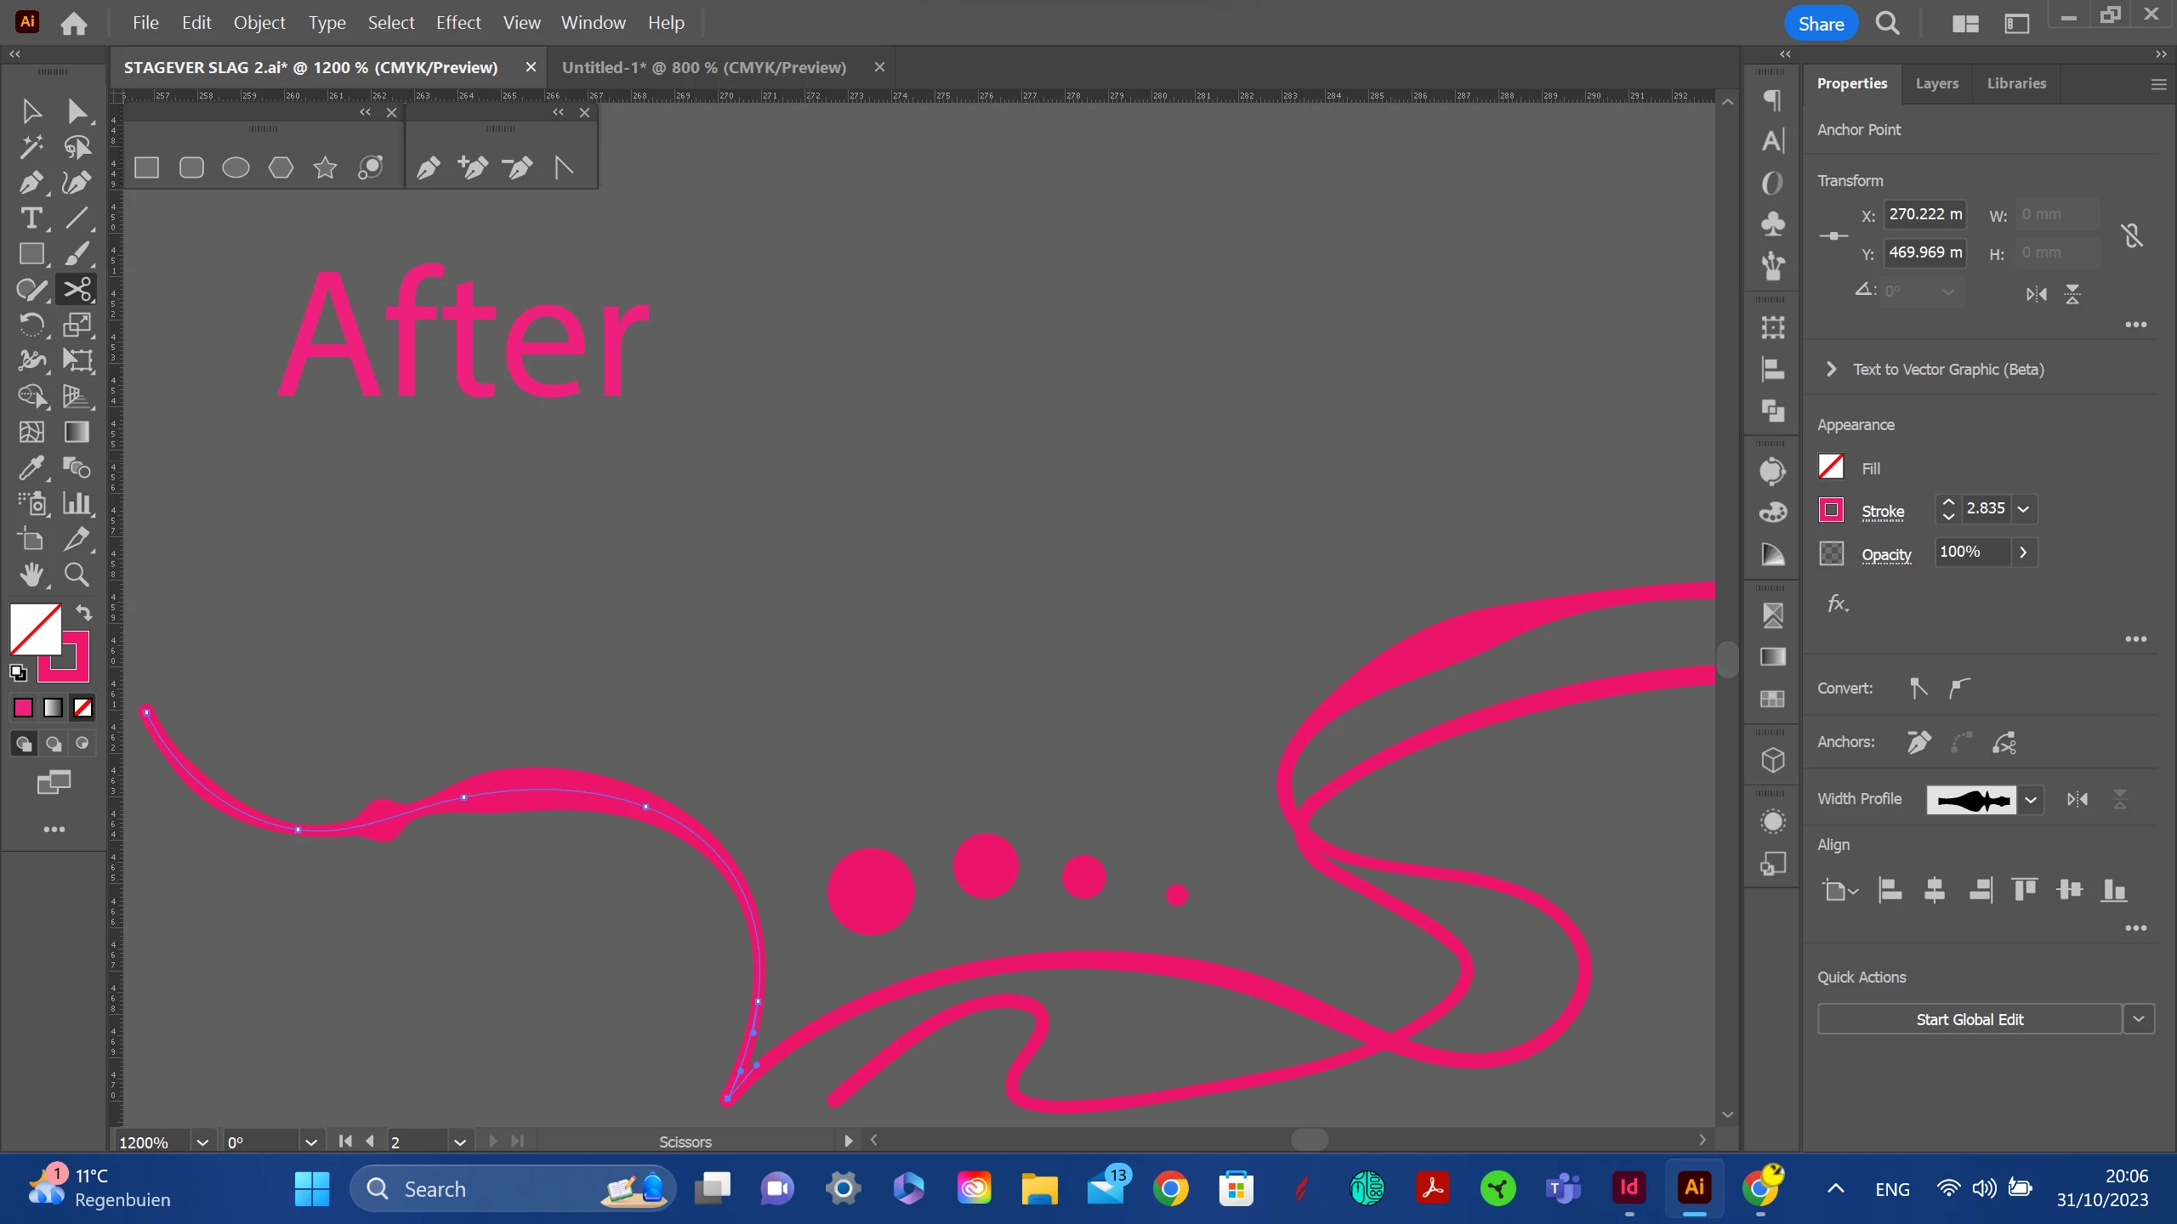2177x1224 pixels.
Task: Select the Scissors tool
Action: pos(77,290)
